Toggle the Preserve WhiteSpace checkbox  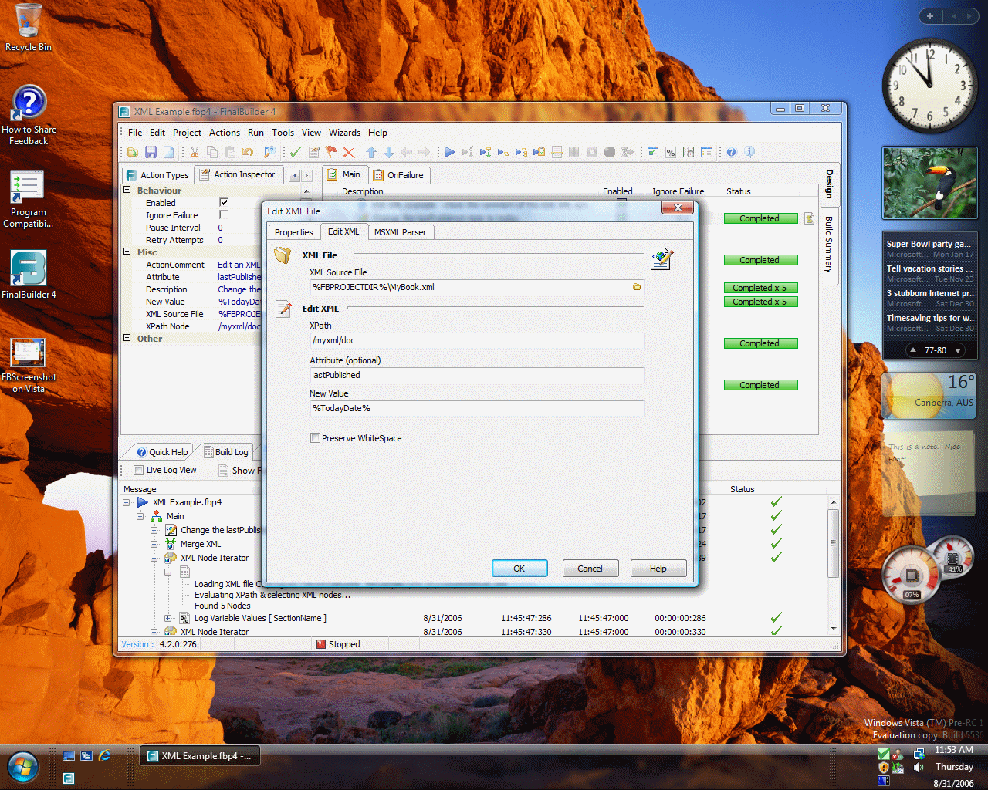coord(315,438)
